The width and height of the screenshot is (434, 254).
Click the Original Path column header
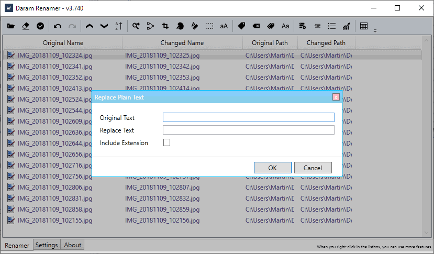point(270,43)
